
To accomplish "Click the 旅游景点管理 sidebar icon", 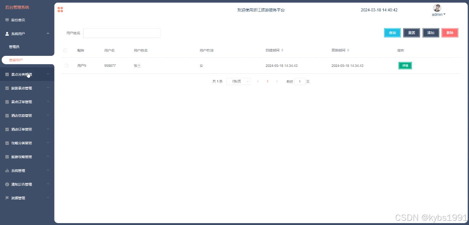I will point(7,88).
